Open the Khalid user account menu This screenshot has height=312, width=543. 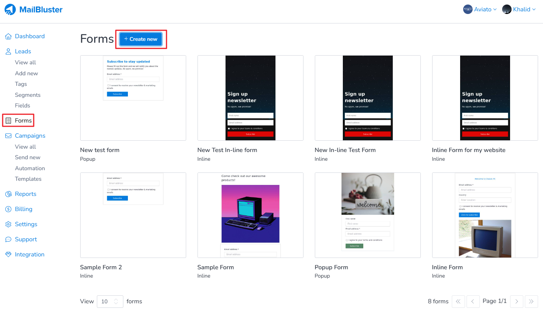tap(519, 9)
